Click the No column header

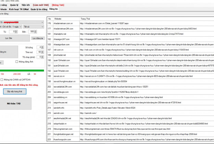(50, 19)
